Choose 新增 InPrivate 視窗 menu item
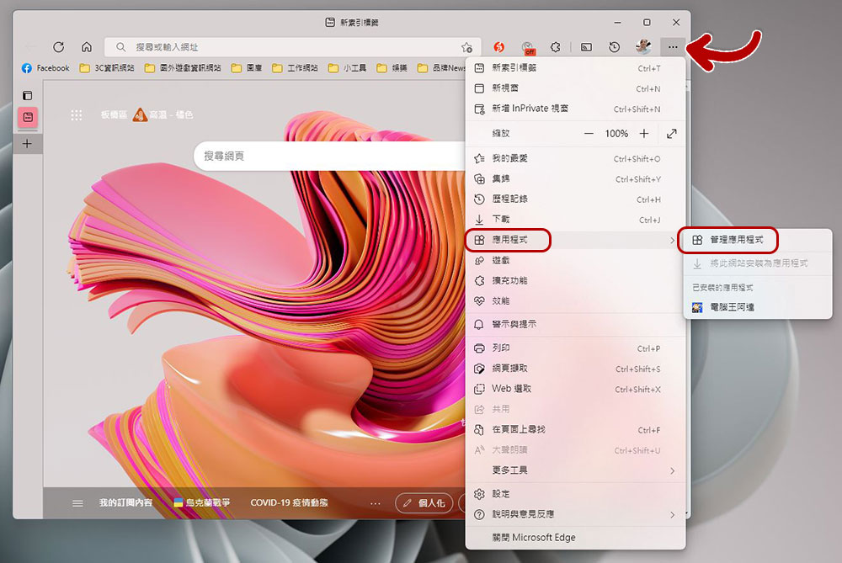 pyautogui.click(x=530, y=109)
